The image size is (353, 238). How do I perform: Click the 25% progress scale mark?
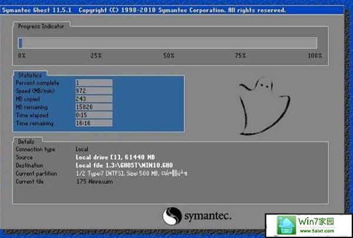point(96,55)
